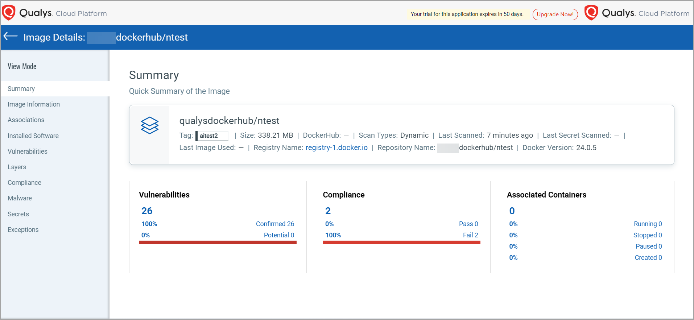Click the View Mode heading
Image resolution: width=694 pixels, height=320 pixels.
(x=22, y=66)
